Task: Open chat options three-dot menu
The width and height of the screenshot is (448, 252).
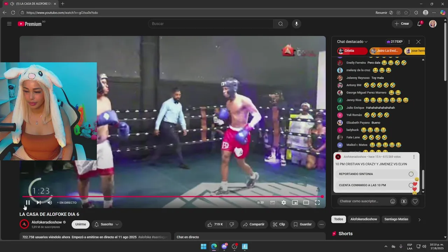Action: (x=409, y=42)
